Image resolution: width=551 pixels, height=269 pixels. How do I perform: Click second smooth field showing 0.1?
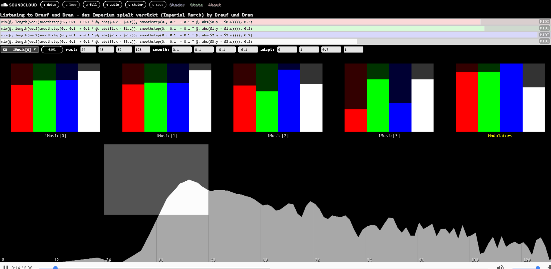pos(204,50)
